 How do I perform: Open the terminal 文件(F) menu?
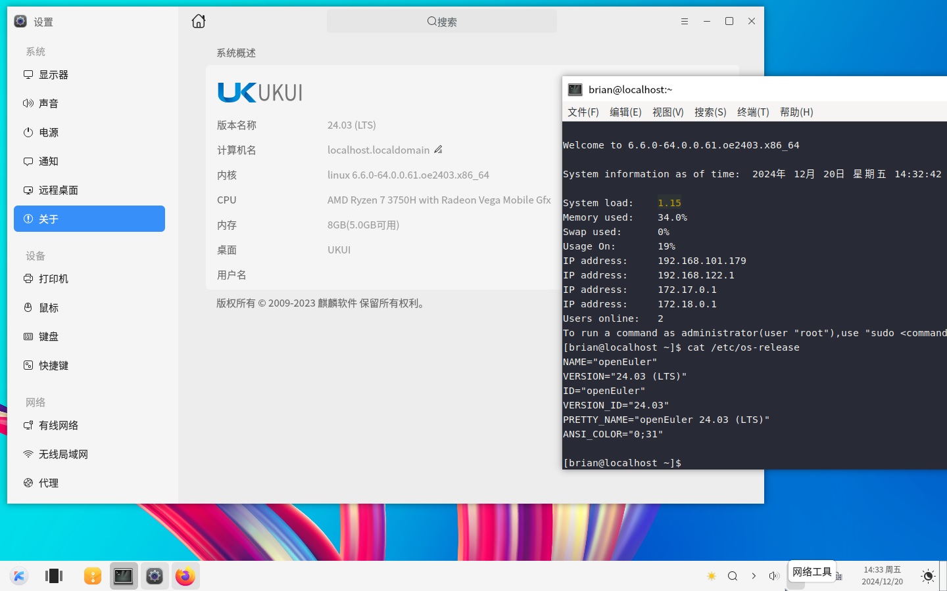point(583,112)
